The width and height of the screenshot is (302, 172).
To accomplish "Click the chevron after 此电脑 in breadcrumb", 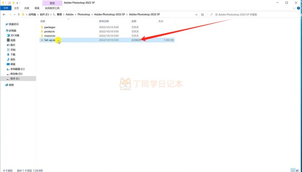I will tap(38, 15).
